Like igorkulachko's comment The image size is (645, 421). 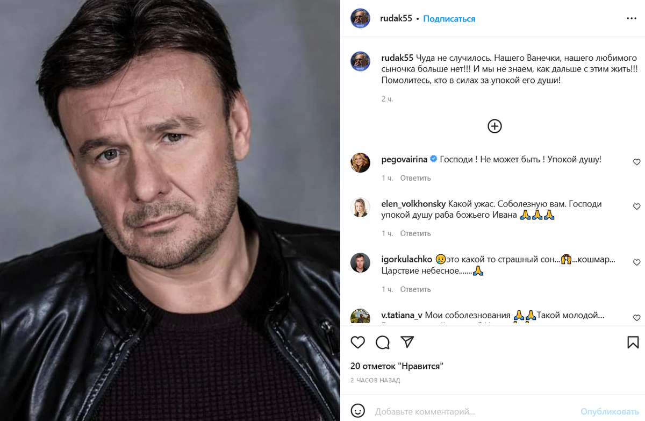pyautogui.click(x=637, y=262)
